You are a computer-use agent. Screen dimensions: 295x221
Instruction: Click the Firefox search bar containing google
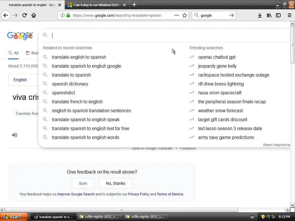(213, 16)
